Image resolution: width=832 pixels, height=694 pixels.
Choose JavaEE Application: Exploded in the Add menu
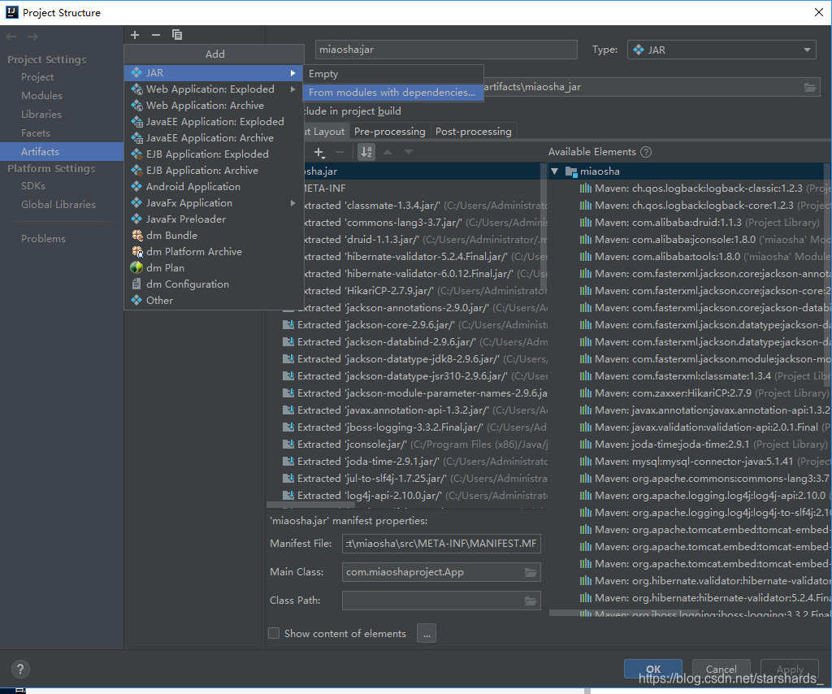(x=214, y=122)
